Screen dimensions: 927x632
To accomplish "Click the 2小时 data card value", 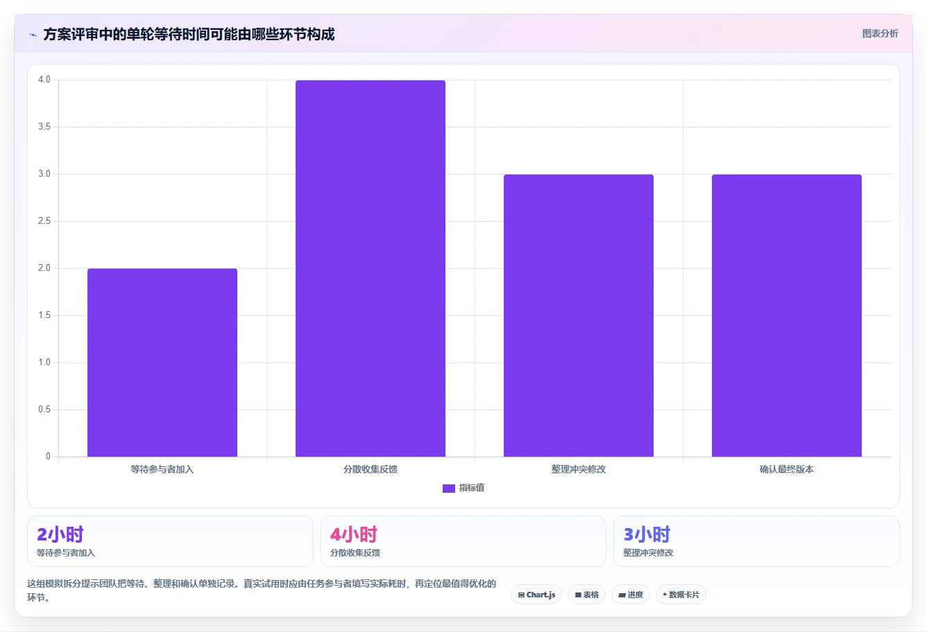I will 60,534.
